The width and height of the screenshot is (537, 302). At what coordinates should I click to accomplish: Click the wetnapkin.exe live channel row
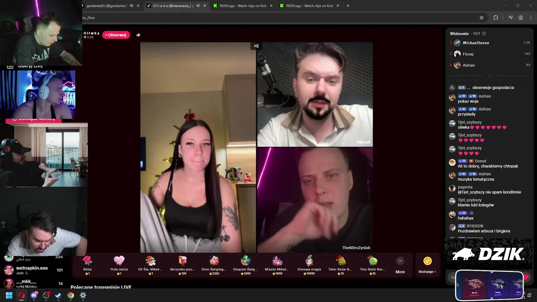(34, 270)
